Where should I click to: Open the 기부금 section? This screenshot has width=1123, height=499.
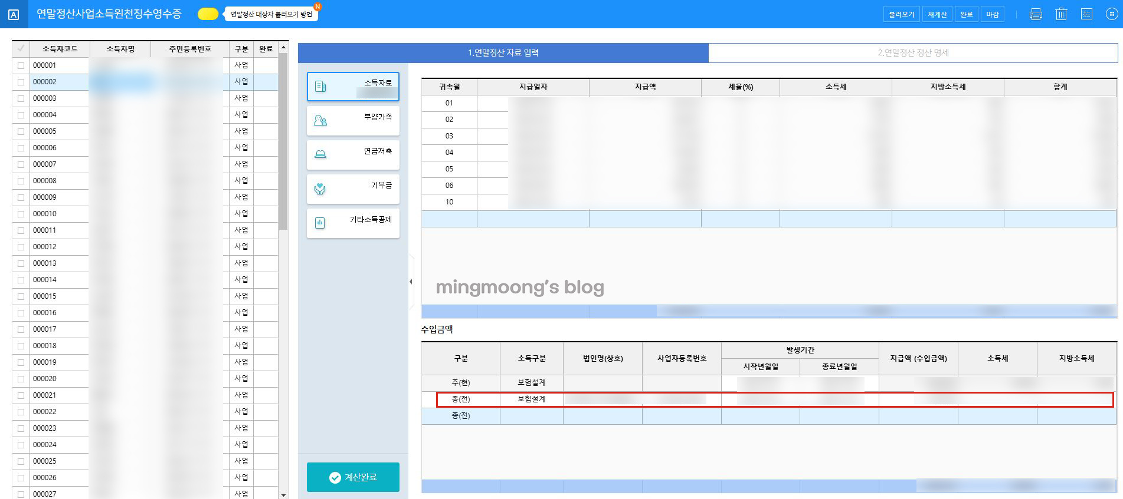coord(353,189)
